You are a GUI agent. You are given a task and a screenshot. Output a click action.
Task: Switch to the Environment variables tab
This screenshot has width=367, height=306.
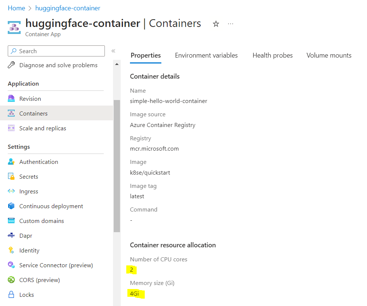206,55
